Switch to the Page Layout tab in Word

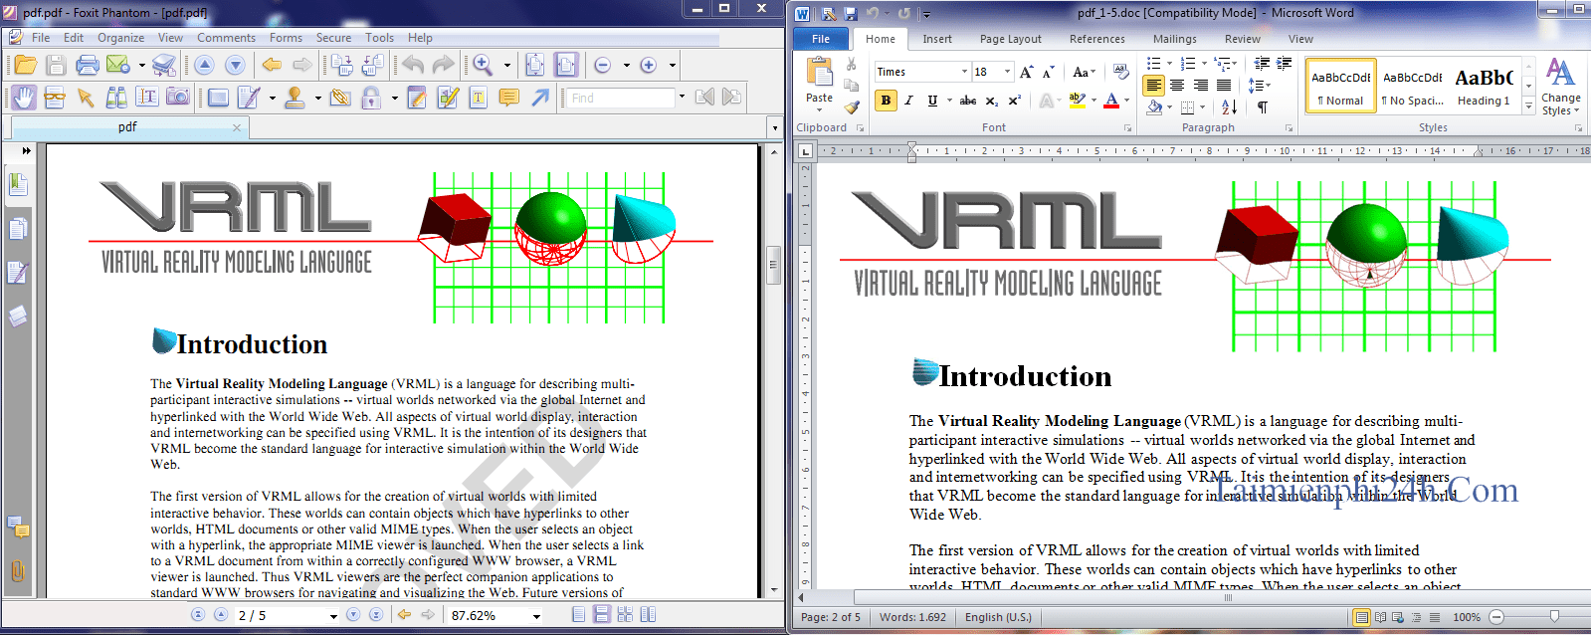click(1010, 39)
